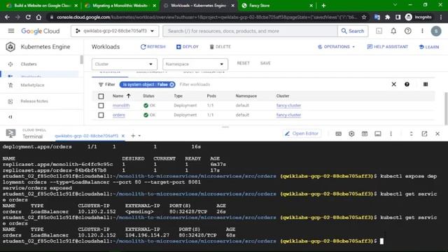Screen dimensions: 448x252
Task: Open fancy-cluster link in monolith row
Action: (x=288, y=106)
